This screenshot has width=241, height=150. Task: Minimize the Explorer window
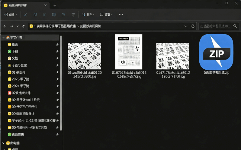coord(217,3)
